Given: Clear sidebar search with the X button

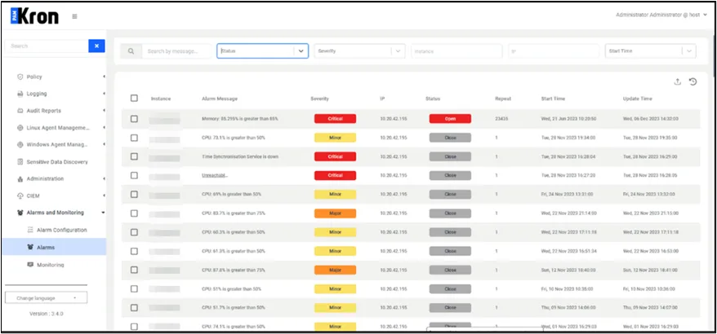Looking at the screenshot, I should 96,46.
